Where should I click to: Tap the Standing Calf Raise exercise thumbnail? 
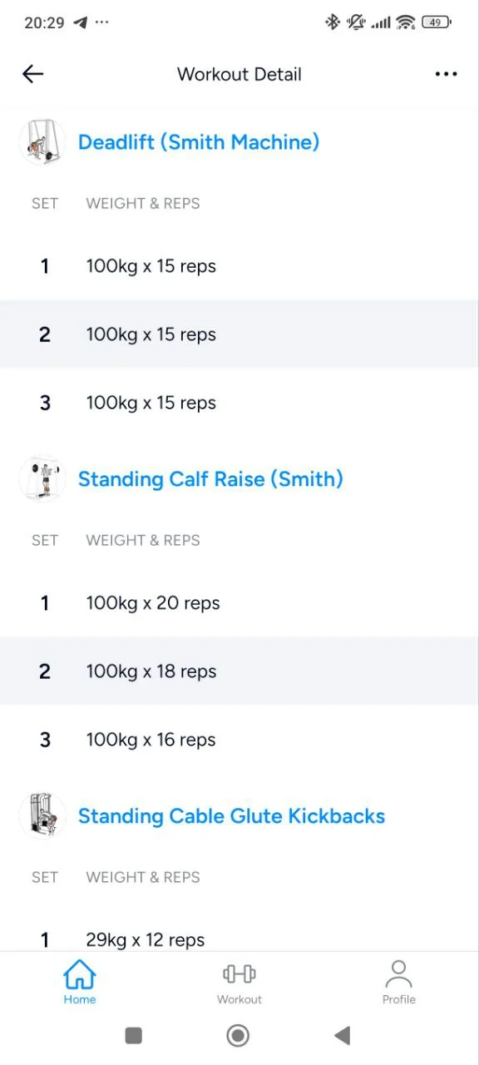tap(42, 479)
